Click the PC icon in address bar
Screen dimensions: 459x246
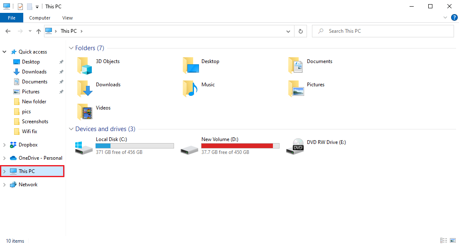[49, 31]
